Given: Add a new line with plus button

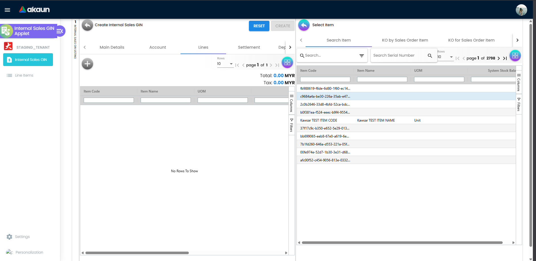Looking at the screenshot, I should 87,64.
